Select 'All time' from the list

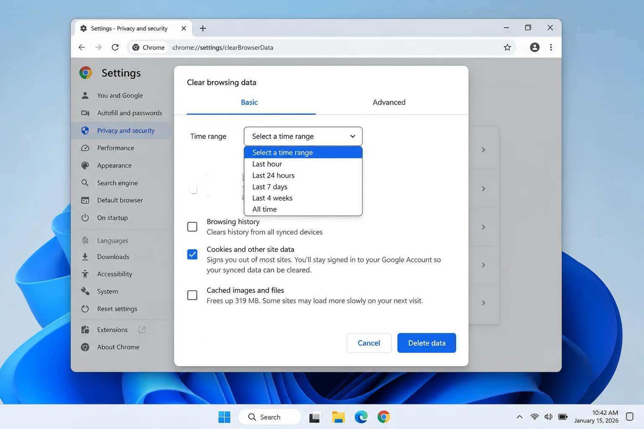point(303,209)
